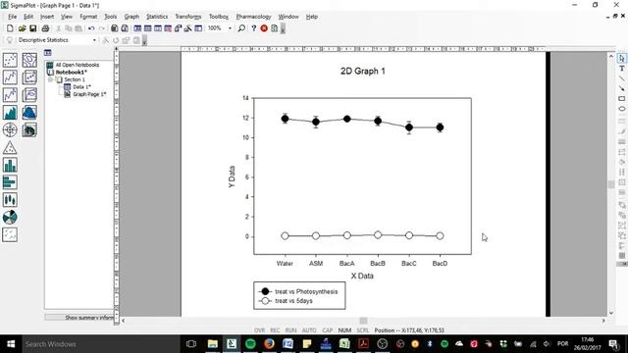Open the Graph menu
The width and height of the screenshot is (628, 353).
pyautogui.click(x=131, y=17)
